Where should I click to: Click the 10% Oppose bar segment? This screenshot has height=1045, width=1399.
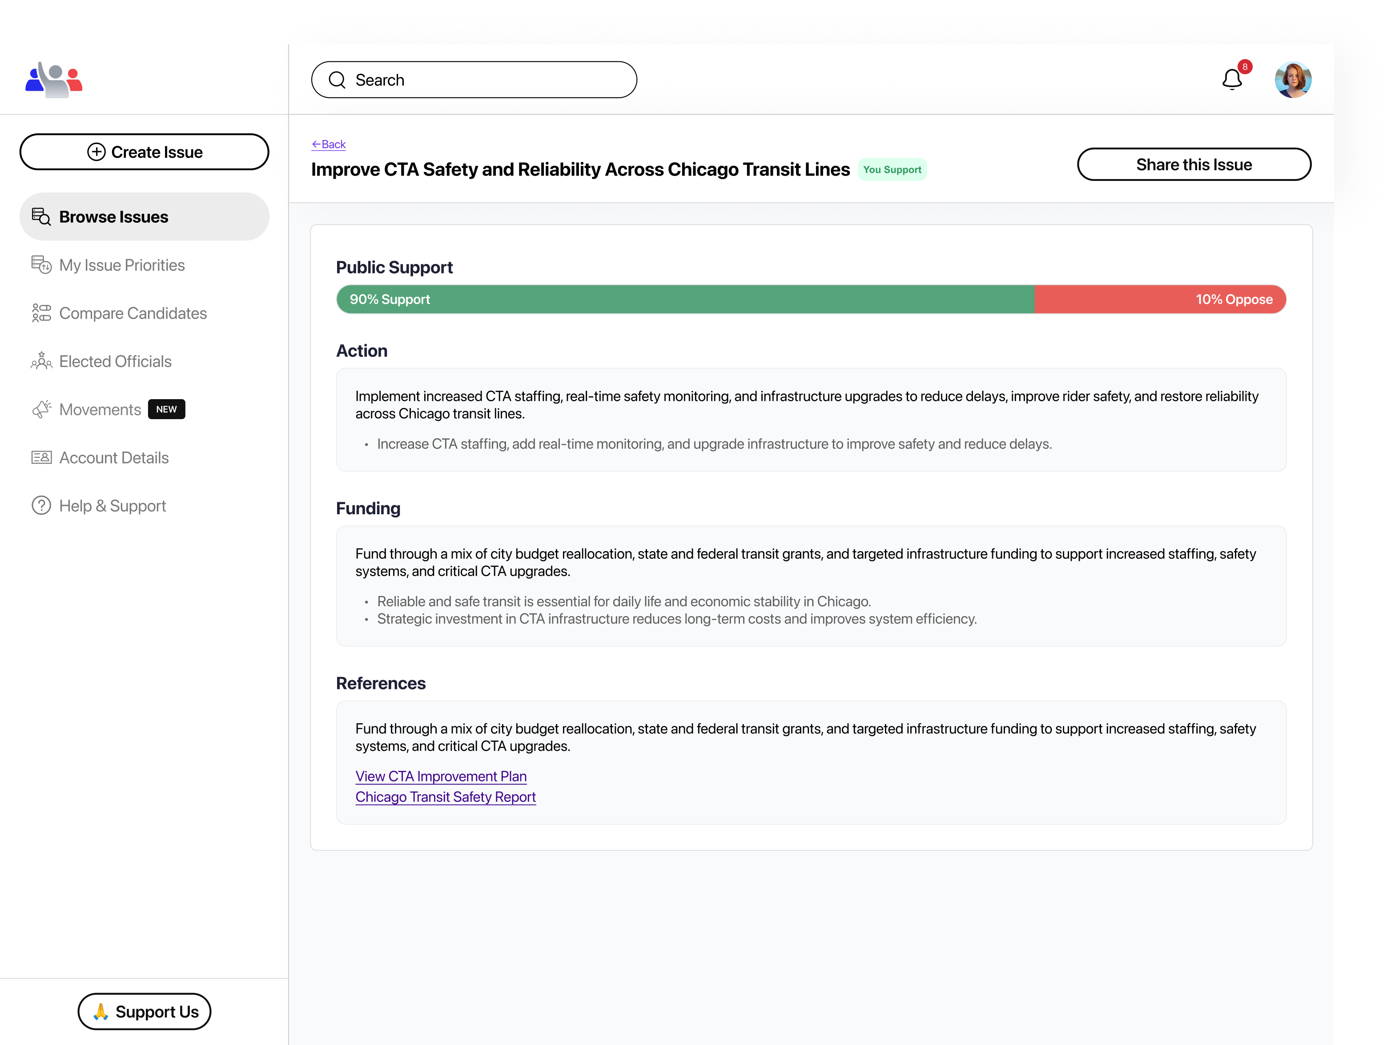(1159, 299)
